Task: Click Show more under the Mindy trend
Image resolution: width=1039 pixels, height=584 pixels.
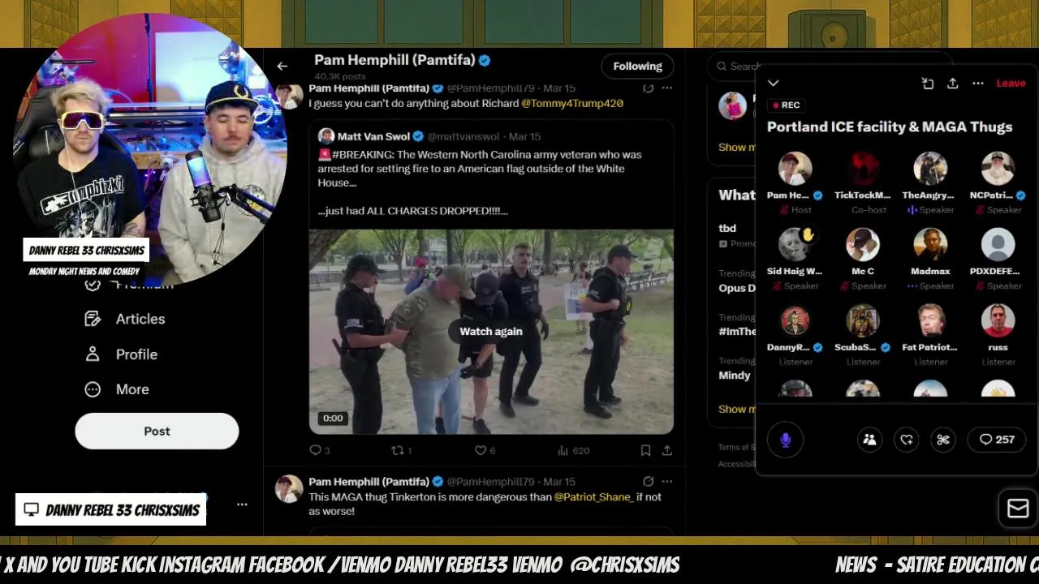Action: point(737,409)
